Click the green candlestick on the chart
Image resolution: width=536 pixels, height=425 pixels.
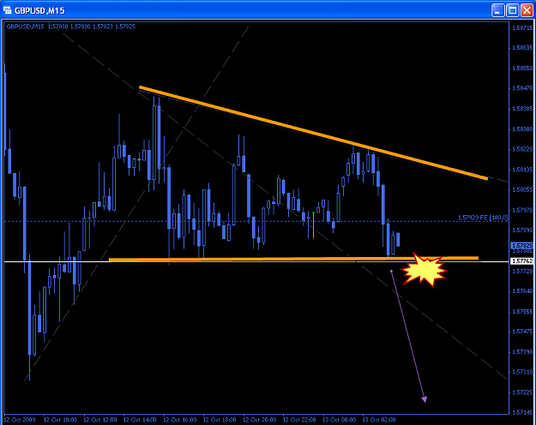(x=313, y=224)
